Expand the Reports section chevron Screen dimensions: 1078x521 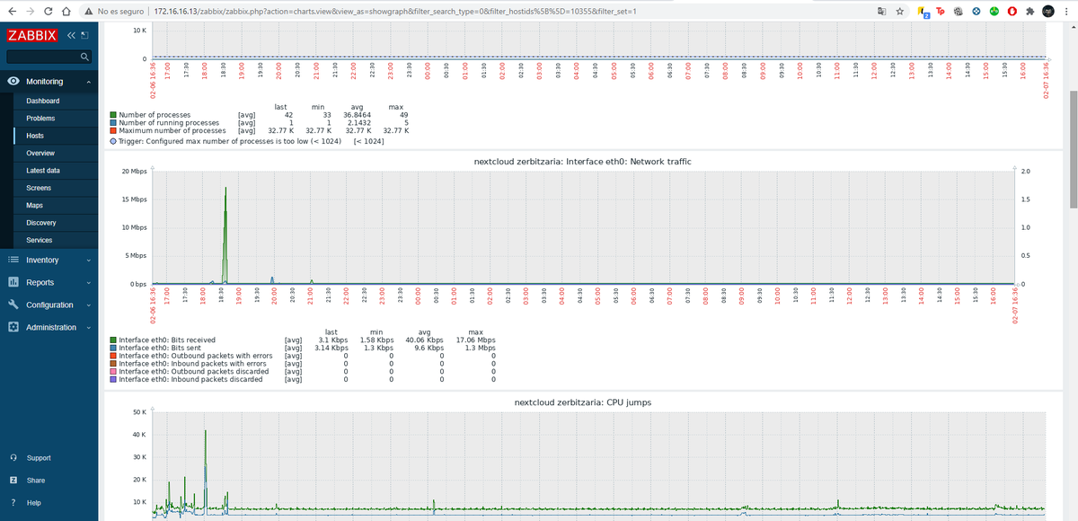tap(89, 283)
